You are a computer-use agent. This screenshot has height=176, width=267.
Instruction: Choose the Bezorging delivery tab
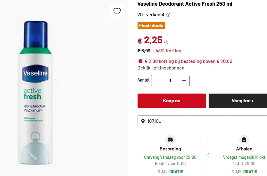[170, 149]
